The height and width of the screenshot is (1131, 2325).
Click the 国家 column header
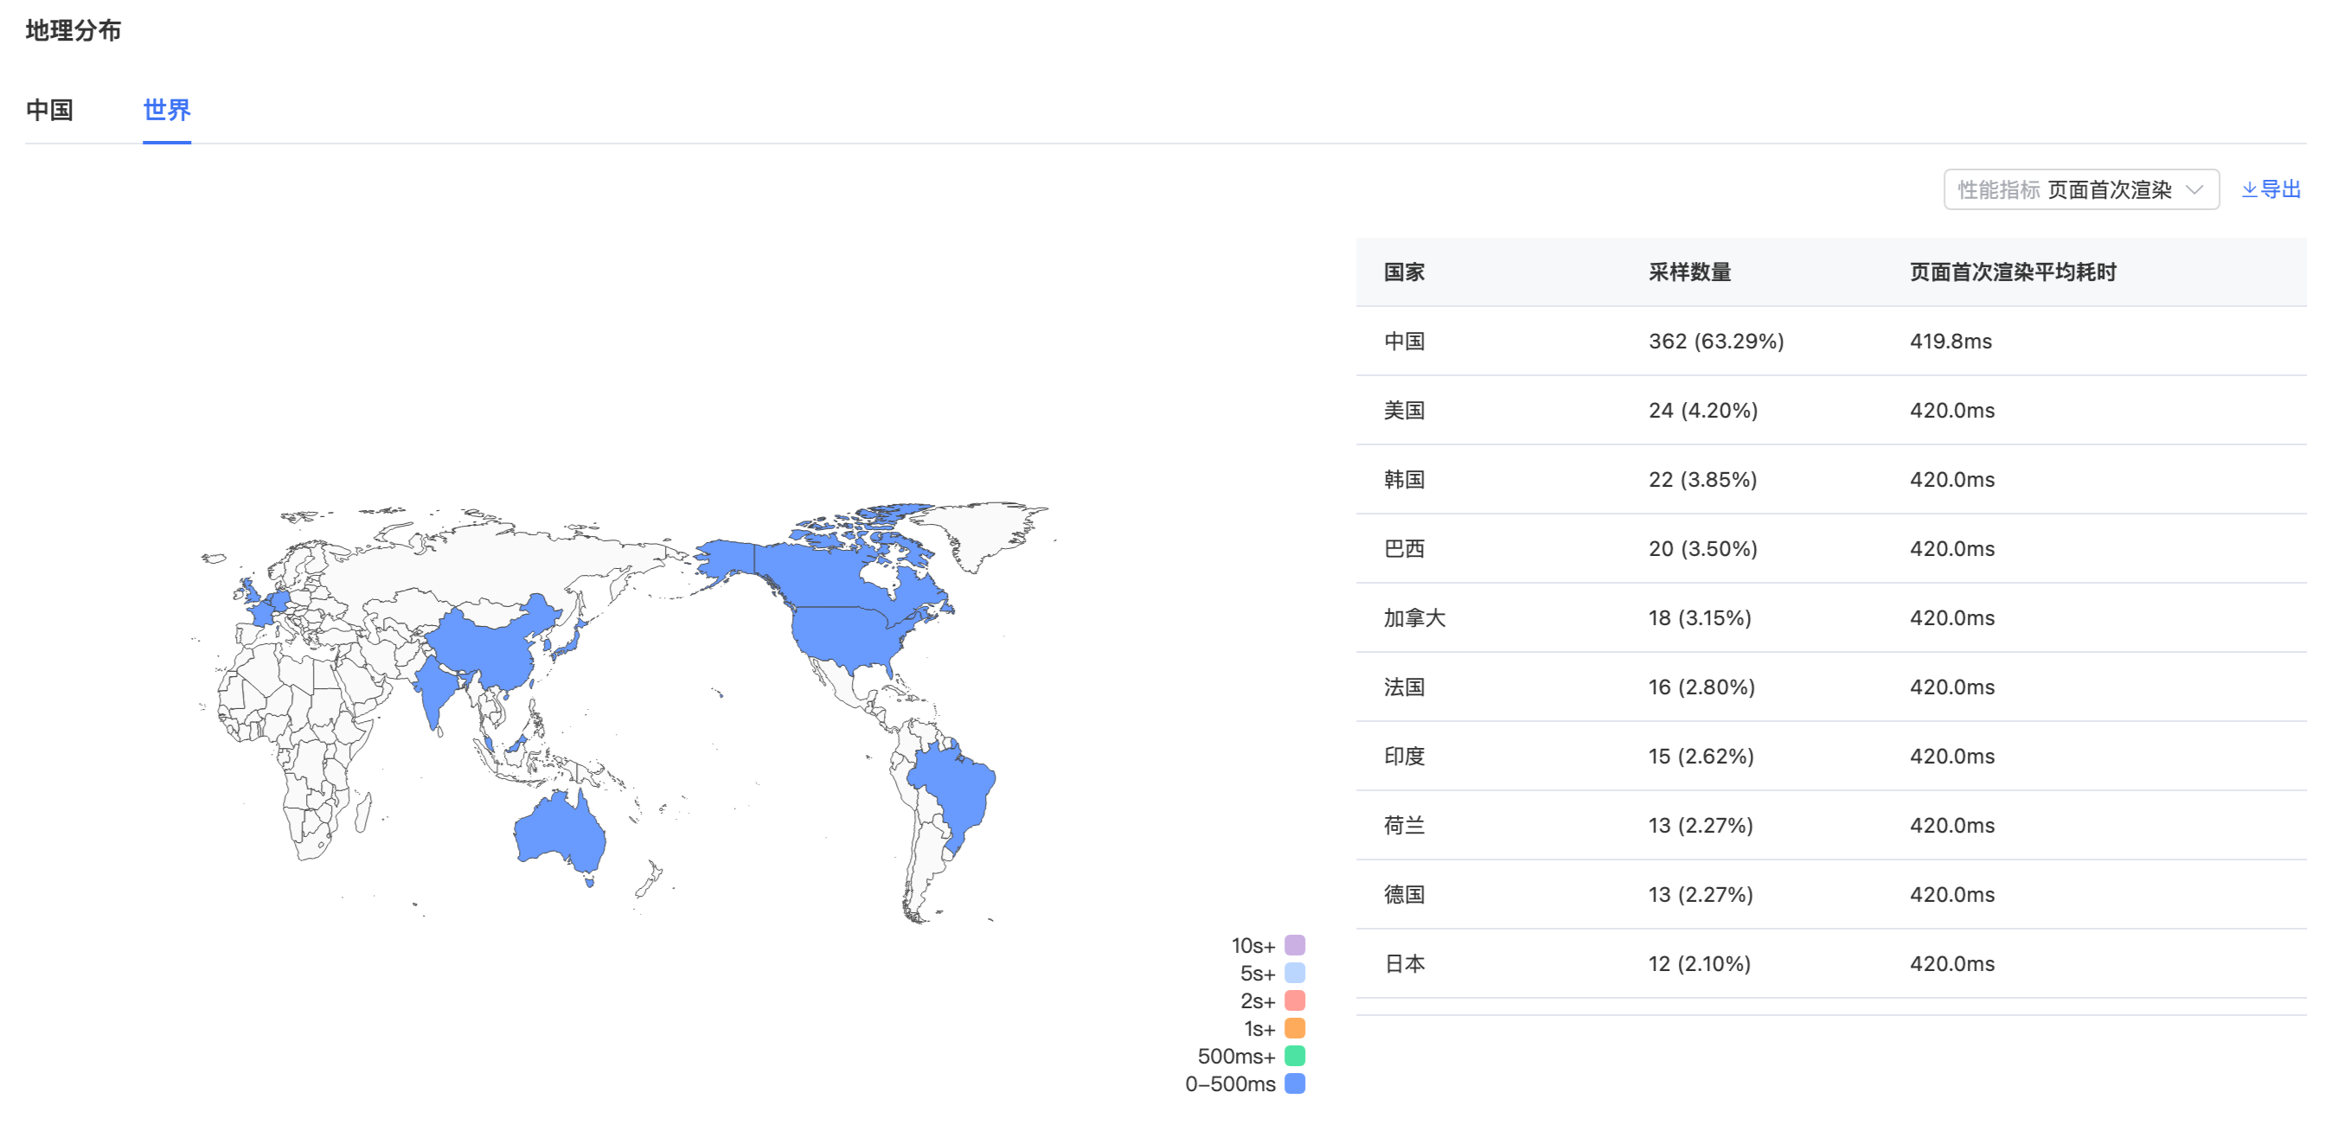click(1405, 272)
